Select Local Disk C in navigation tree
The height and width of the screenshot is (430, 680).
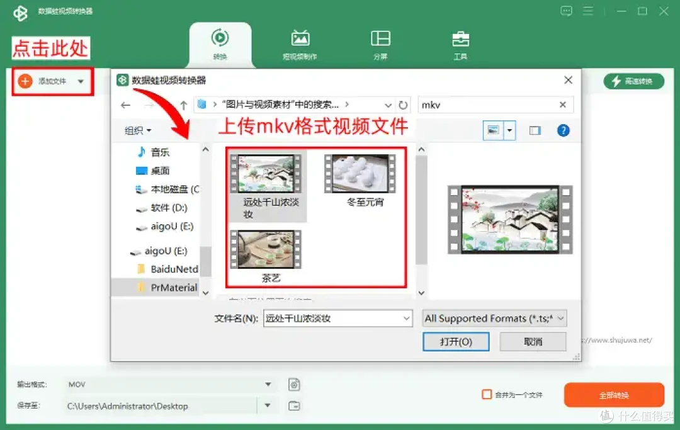pos(167,190)
